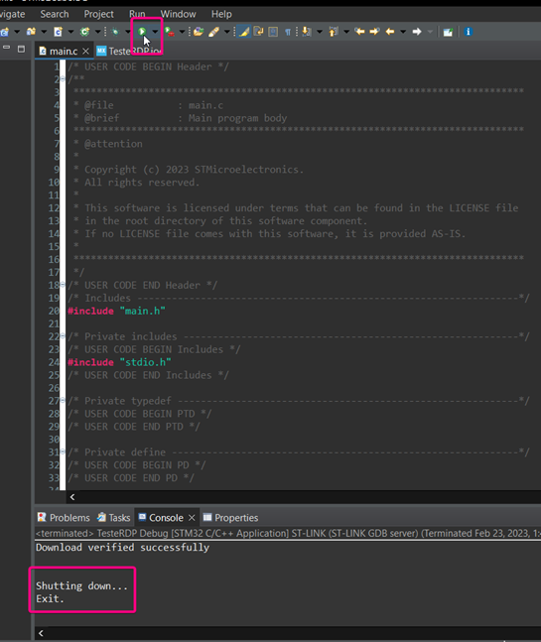Screen dimensions: 541x642
Task: Click the Last Edit Location arrow icon
Action: 359,32
